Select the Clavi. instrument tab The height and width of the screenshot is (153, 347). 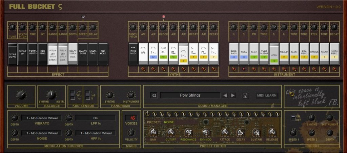pyautogui.click(x=254, y=54)
